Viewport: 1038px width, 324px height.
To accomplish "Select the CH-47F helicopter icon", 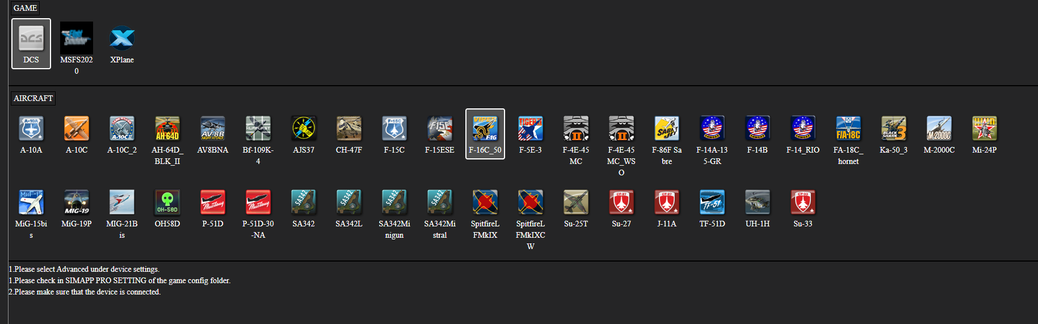I will [x=349, y=128].
